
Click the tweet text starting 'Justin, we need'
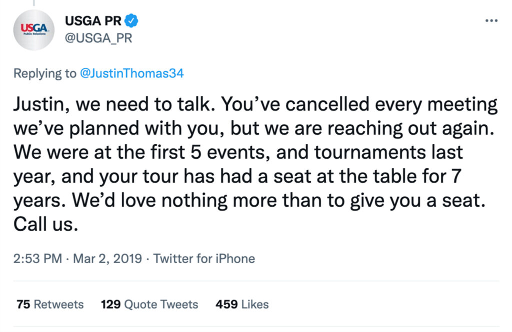point(255,164)
